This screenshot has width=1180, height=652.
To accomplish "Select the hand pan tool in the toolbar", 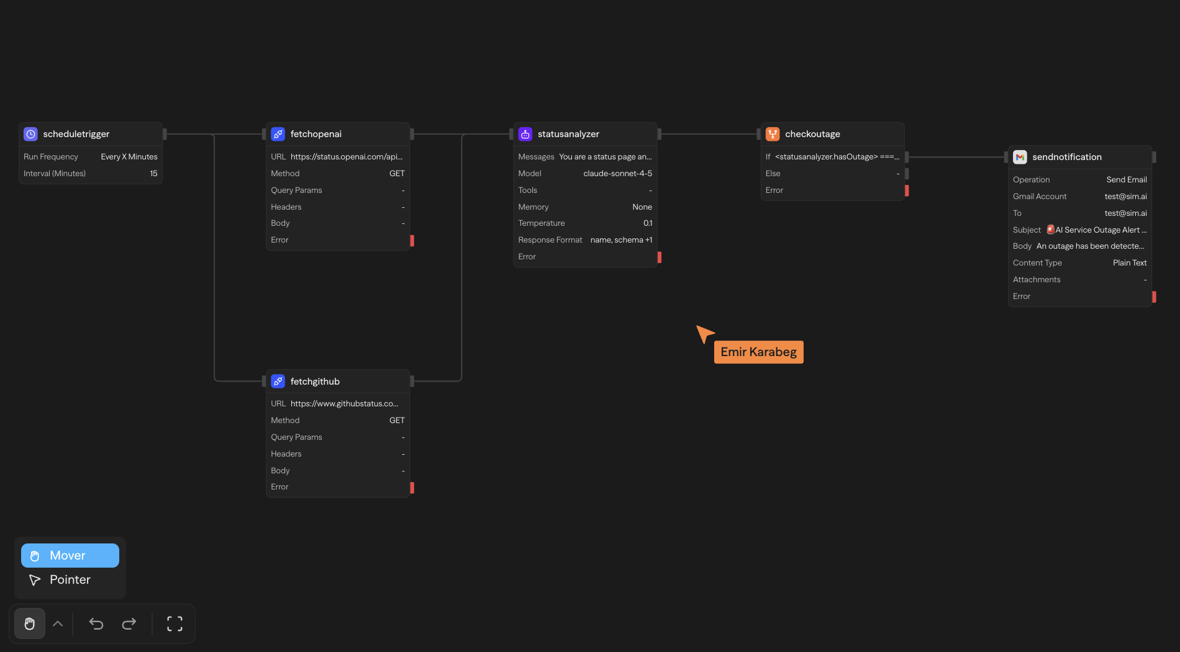I will coord(29,623).
